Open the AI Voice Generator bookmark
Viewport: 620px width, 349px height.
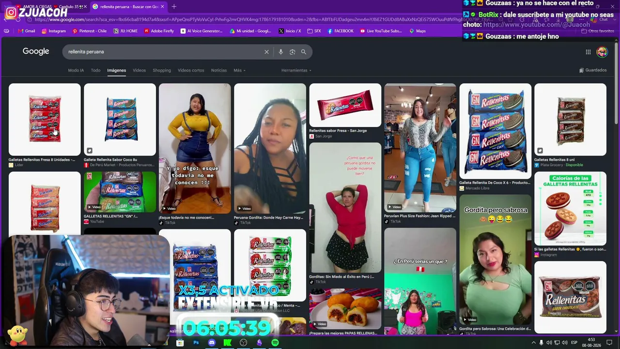pos(201,31)
